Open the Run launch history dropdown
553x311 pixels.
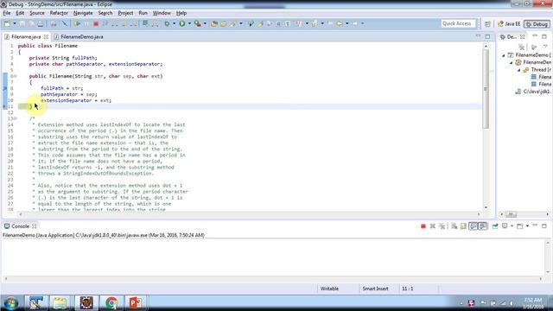pos(189,23)
